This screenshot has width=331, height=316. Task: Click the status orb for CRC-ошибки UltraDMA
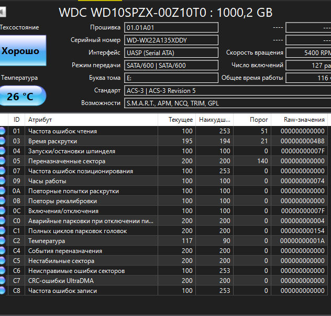(x=2, y=281)
